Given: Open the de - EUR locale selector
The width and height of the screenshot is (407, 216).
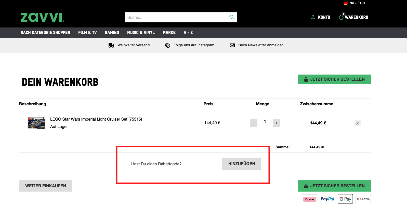Looking at the screenshot, I should [x=355, y=3].
